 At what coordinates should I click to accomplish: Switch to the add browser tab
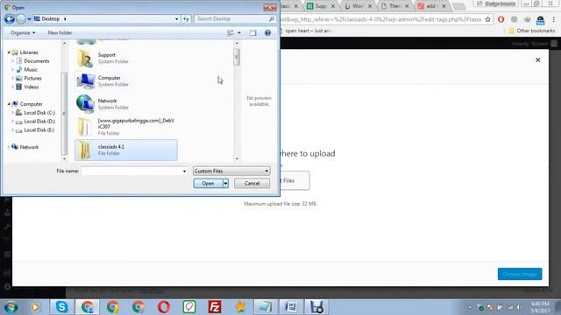[x=432, y=6]
